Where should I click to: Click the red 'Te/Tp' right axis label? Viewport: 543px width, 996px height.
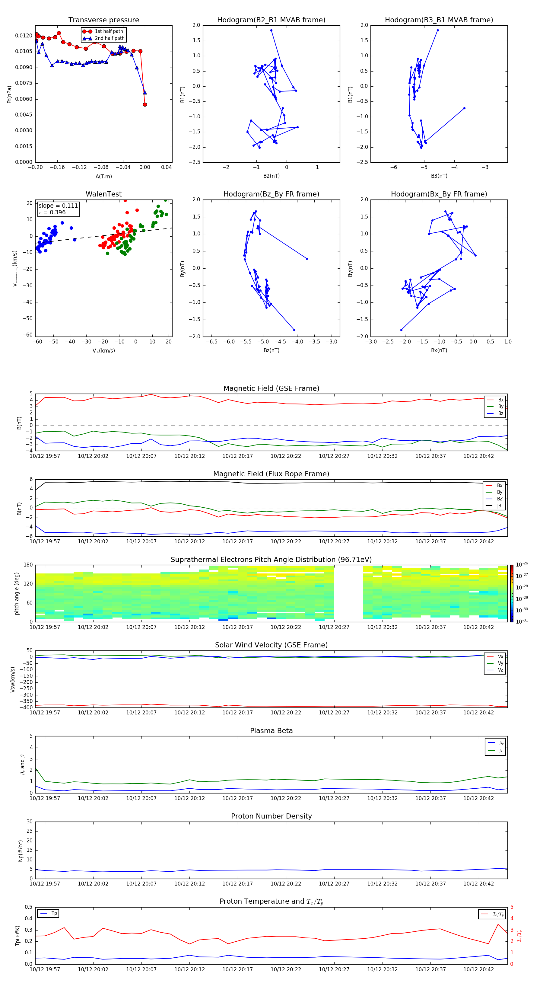pyautogui.click(x=519, y=936)
